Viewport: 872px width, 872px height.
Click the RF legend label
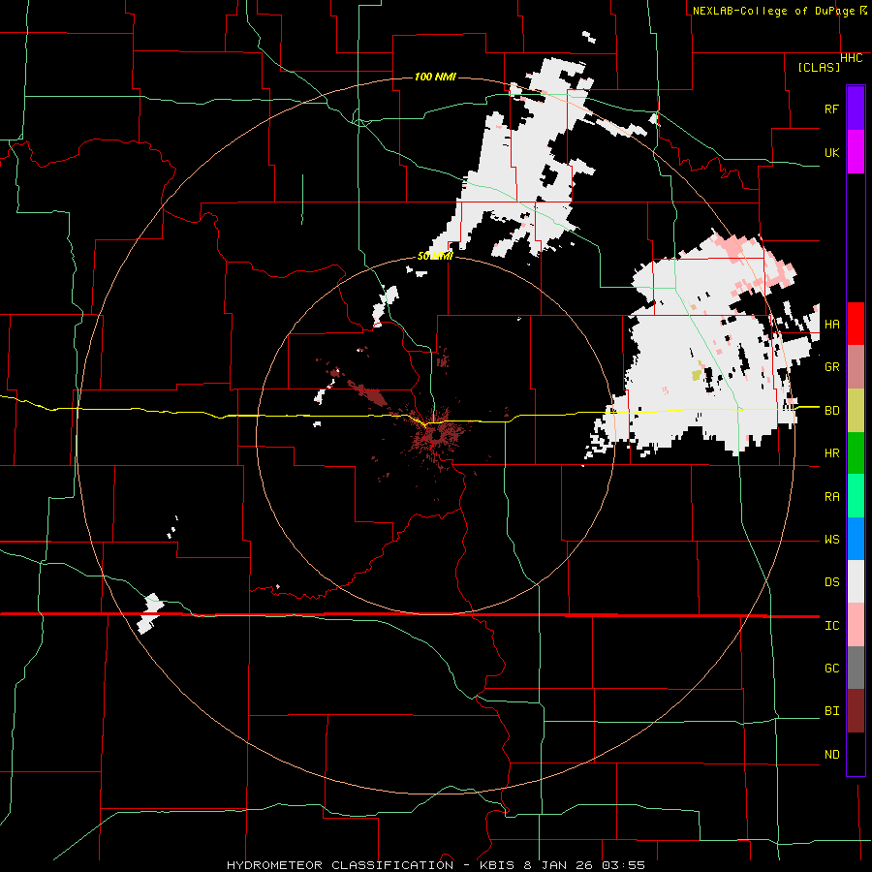[831, 109]
